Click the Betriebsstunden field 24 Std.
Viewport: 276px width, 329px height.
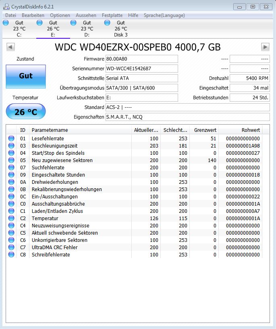click(250, 98)
